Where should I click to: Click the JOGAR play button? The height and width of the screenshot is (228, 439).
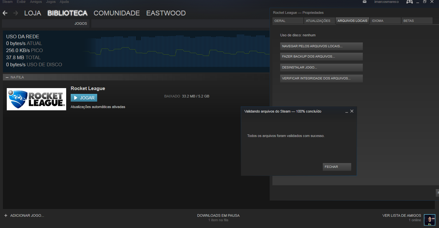pos(84,98)
